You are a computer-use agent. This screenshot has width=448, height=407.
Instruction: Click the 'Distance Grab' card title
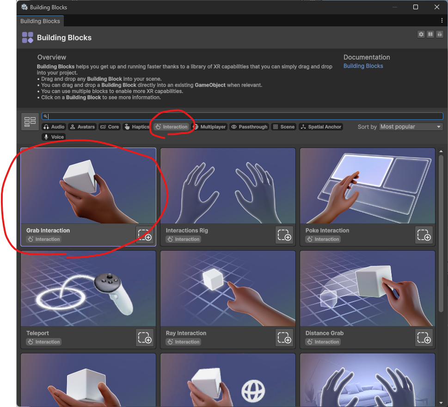point(324,333)
